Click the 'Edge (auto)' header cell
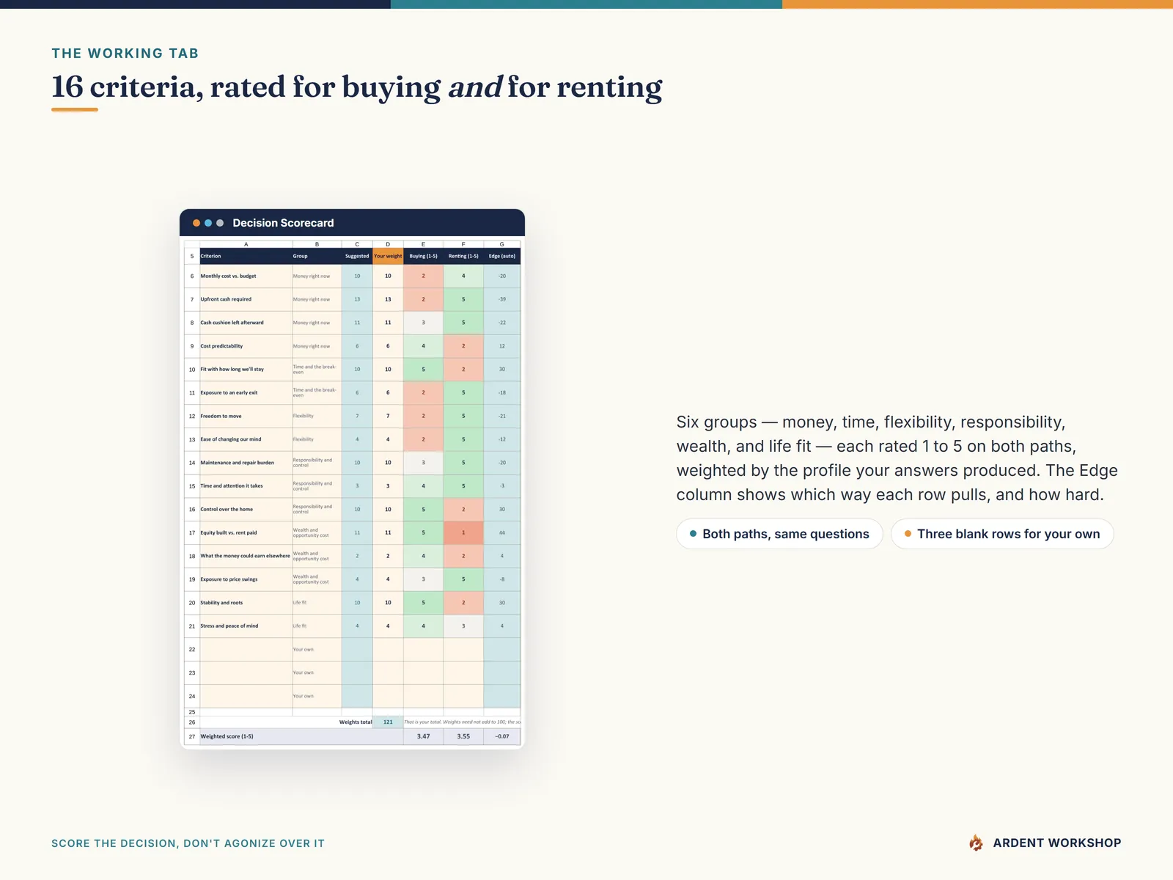This screenshot has height=880, width=1173. click(502, 256)
